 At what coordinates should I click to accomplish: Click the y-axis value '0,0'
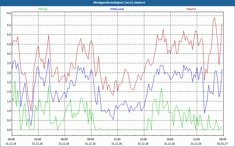pyautogui.click(x=9, y=130)
